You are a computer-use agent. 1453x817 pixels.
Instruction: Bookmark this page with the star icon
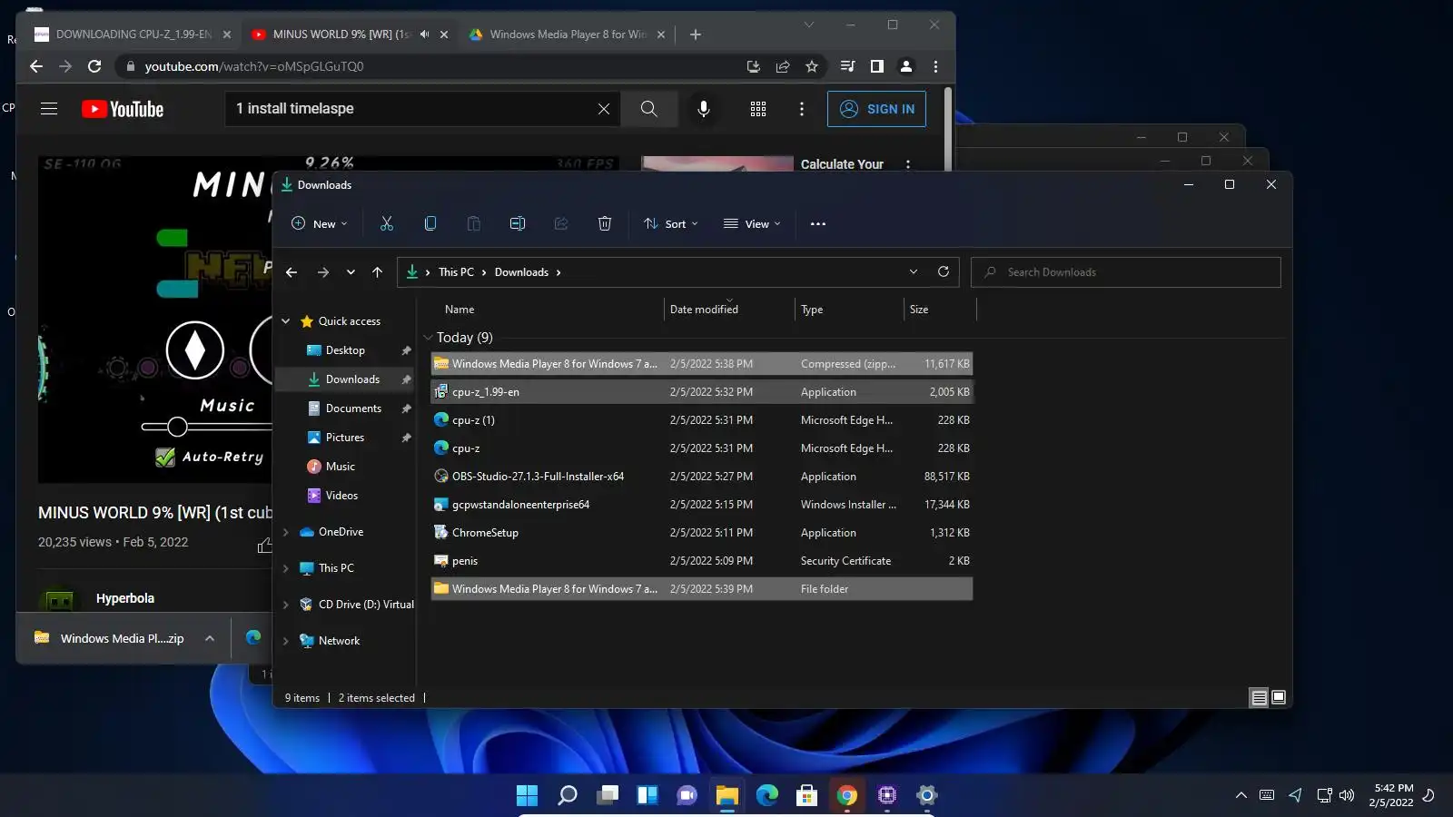pos(812,66)
